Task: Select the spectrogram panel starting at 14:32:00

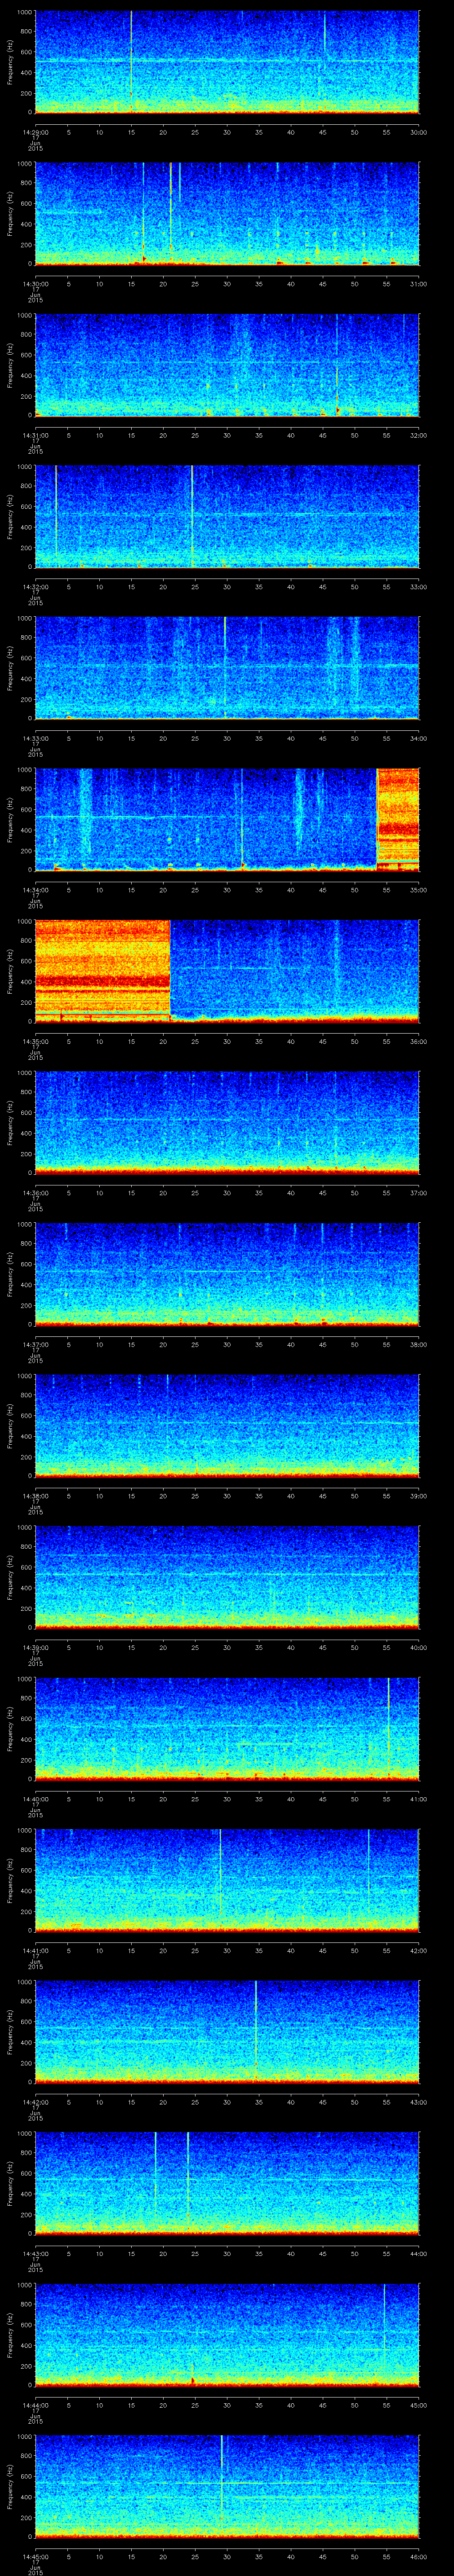Action: tap(227, 516)
